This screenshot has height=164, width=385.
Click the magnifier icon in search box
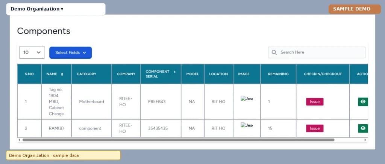[274, 52]
